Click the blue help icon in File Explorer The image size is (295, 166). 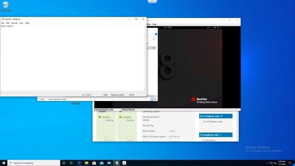click(156, 34)
